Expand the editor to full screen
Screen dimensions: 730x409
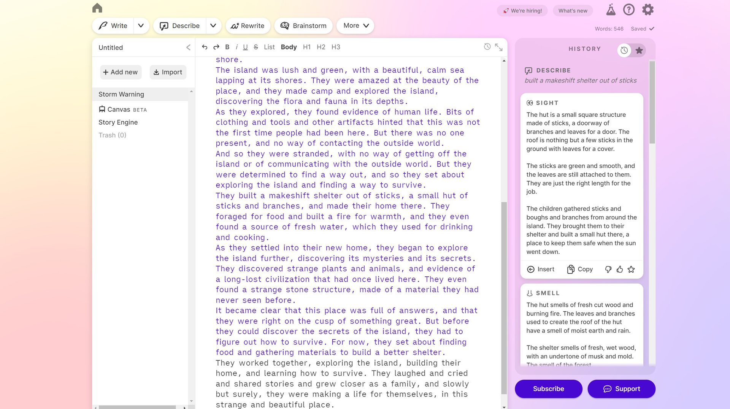tap(498, 47)
